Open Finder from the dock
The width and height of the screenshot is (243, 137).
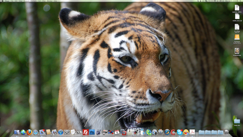(x=17, y=132)
